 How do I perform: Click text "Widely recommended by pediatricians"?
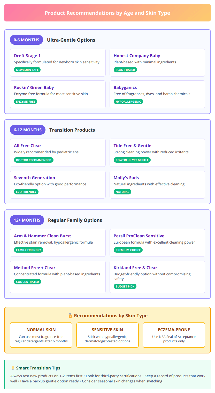pos(46,152)
